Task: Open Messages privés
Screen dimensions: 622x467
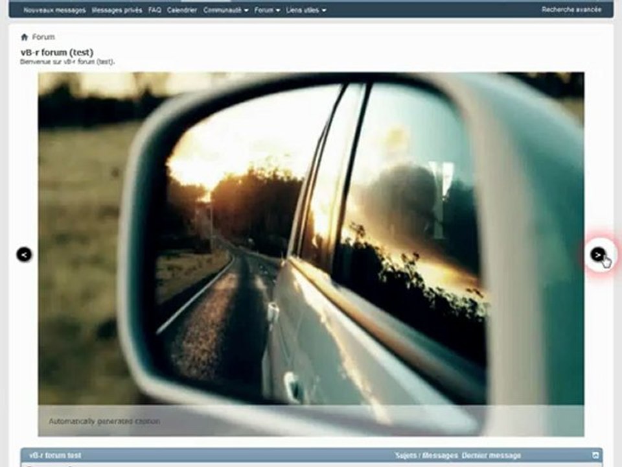Action: tap(117, 10)
